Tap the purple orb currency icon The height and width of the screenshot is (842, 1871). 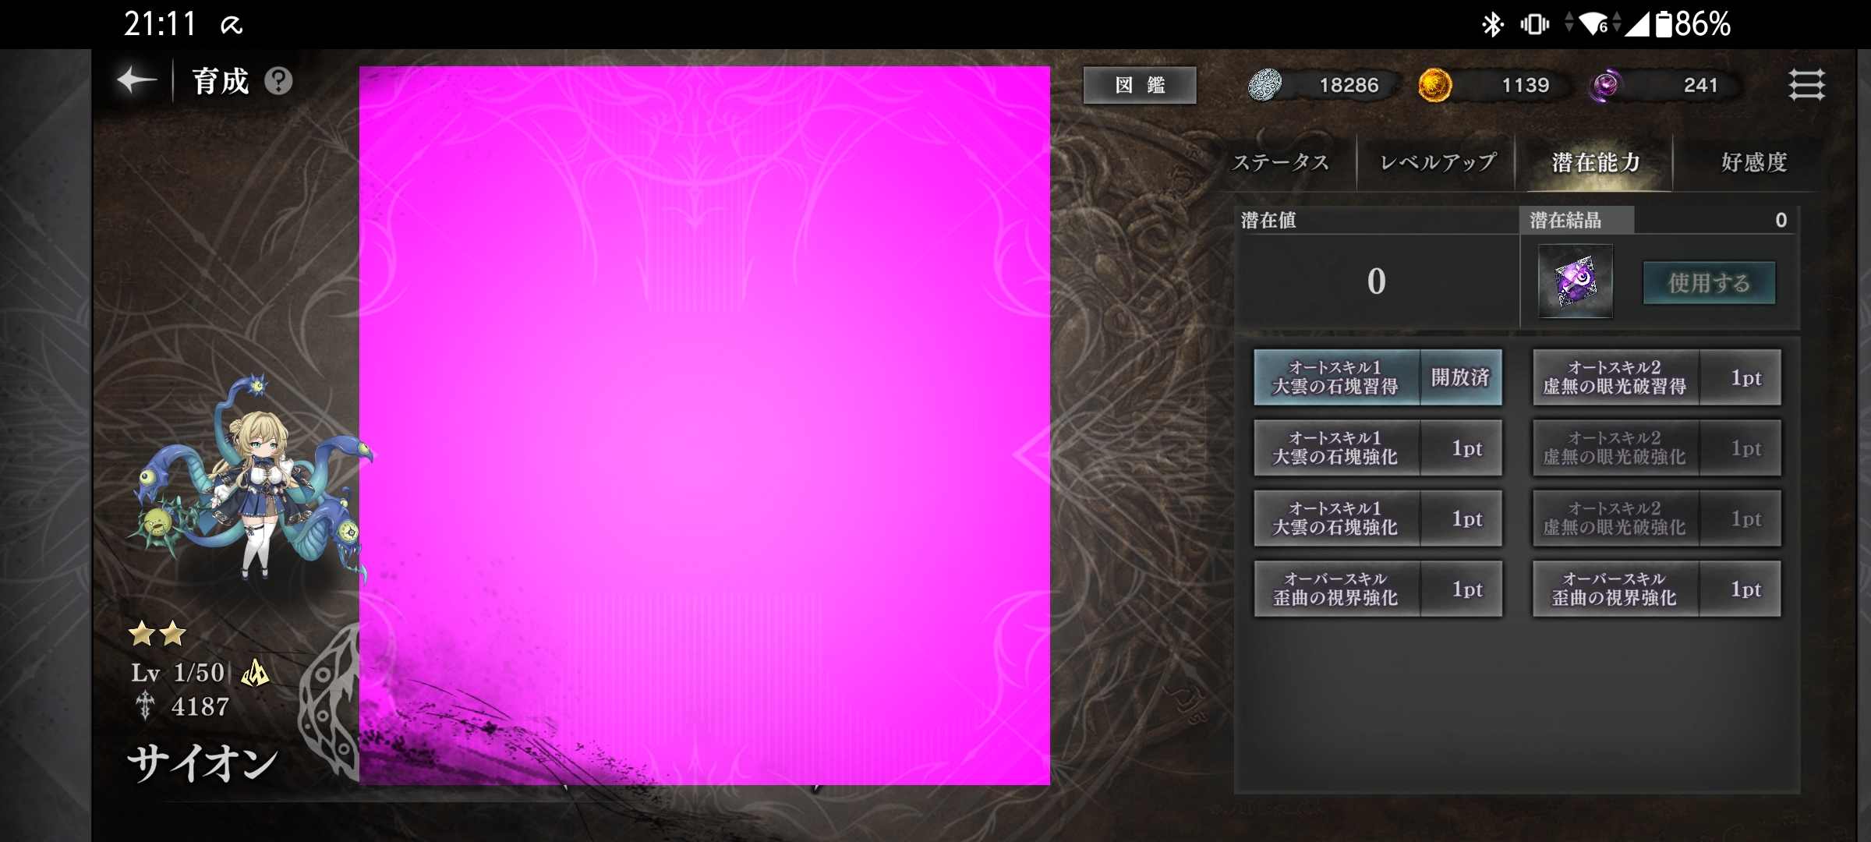[x=1605, y=85]
